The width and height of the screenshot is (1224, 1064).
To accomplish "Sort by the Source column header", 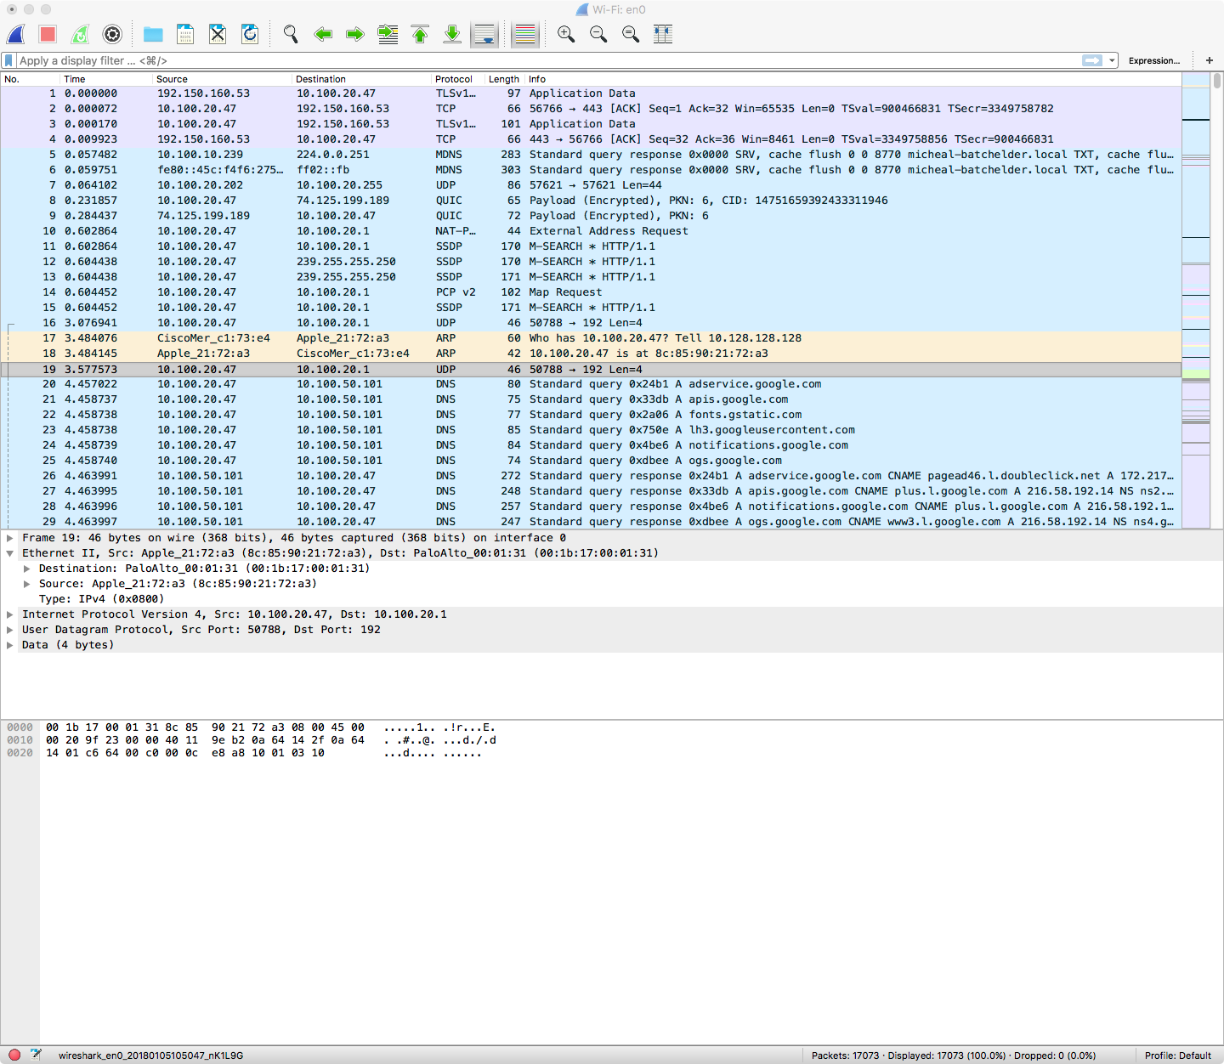I will (x=222, y=79).
